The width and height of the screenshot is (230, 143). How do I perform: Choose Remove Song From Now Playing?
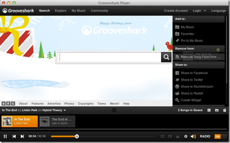point(198,57)
